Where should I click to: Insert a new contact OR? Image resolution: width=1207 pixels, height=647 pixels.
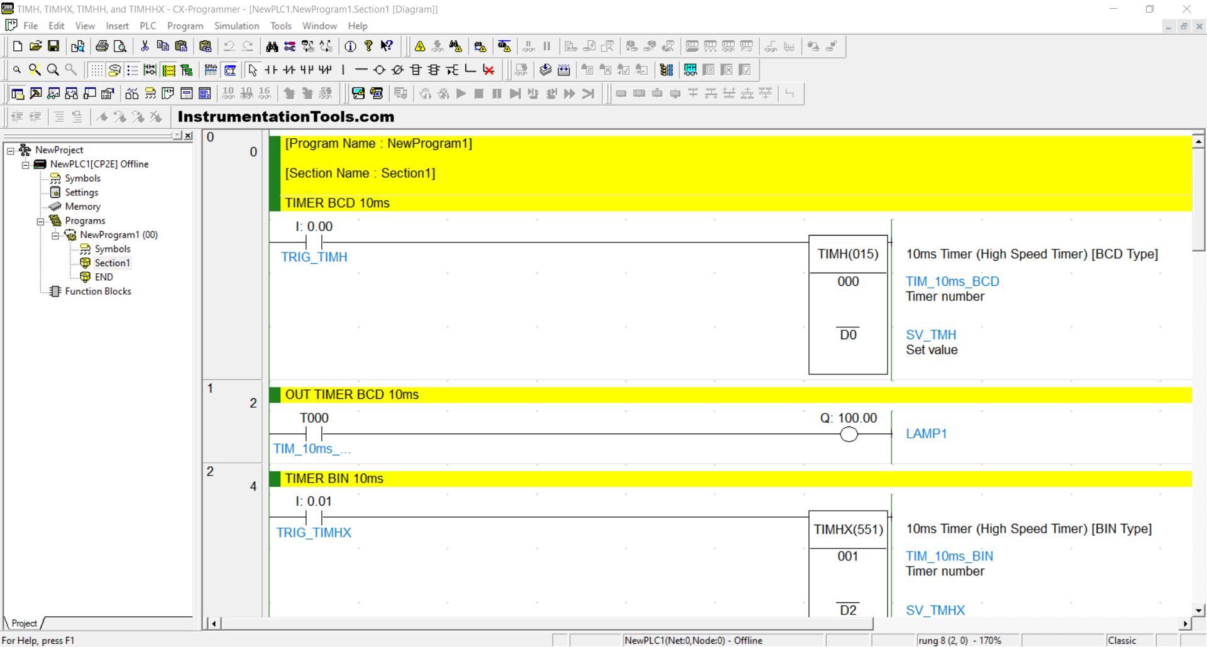coord(307,70)
